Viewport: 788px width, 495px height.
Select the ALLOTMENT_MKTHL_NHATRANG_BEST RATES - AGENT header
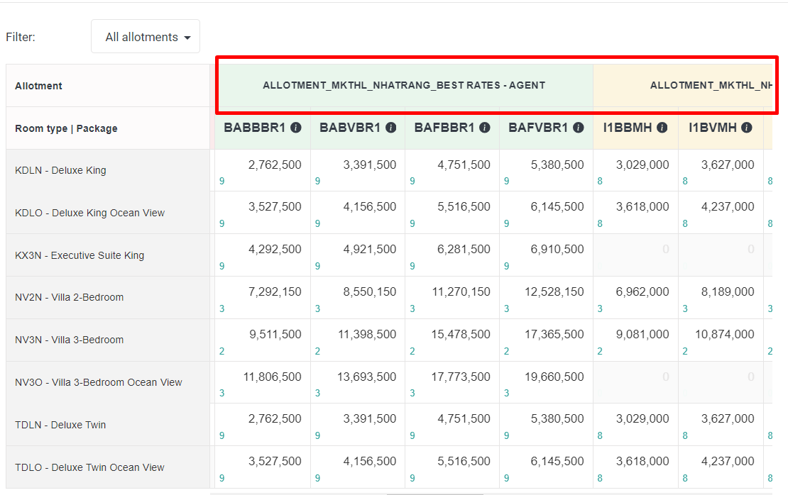pos(403,85)
